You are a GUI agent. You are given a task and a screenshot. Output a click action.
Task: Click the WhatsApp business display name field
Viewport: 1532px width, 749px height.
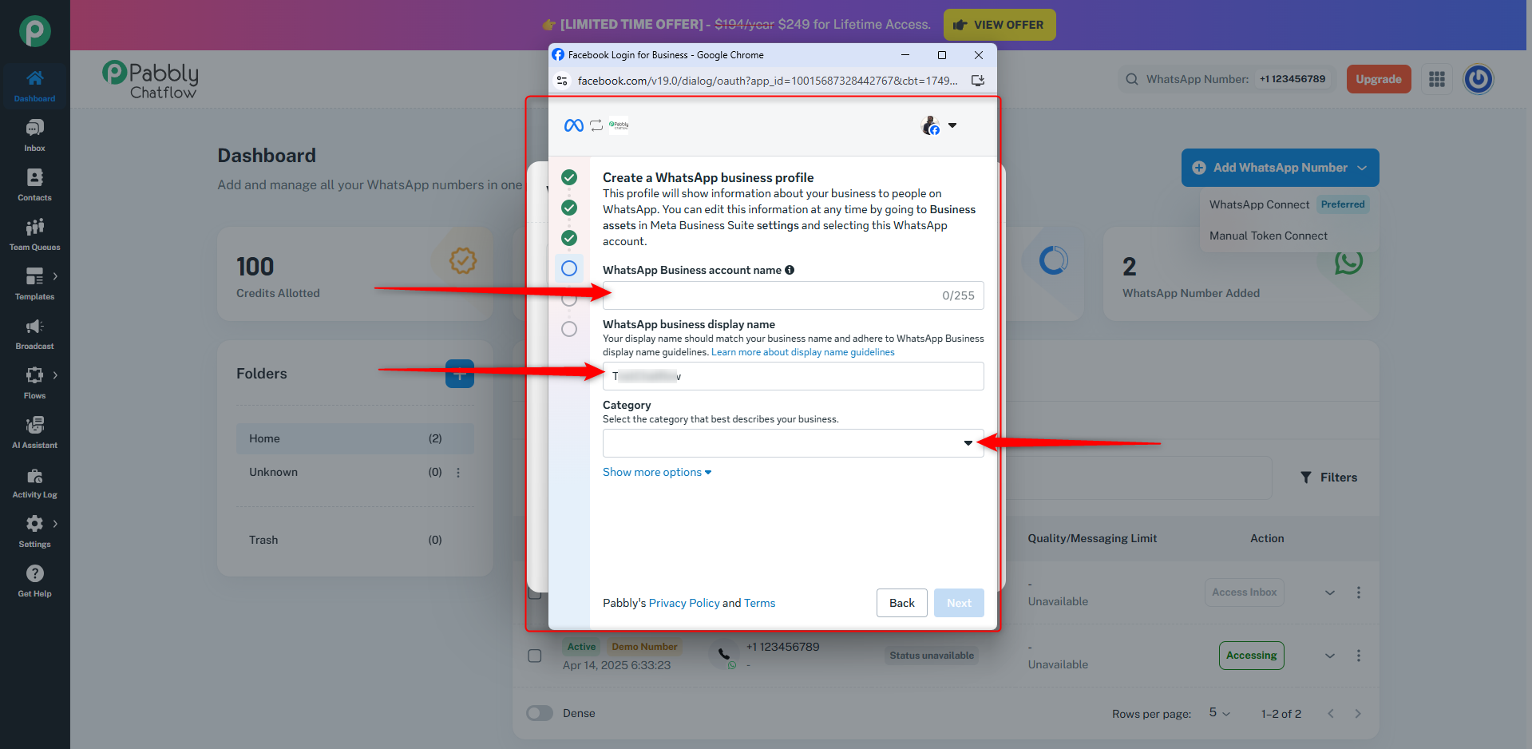pyautogui.click(x=794, y=376)
